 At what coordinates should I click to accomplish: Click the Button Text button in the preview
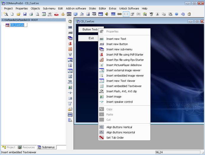[x=88, y=29]
